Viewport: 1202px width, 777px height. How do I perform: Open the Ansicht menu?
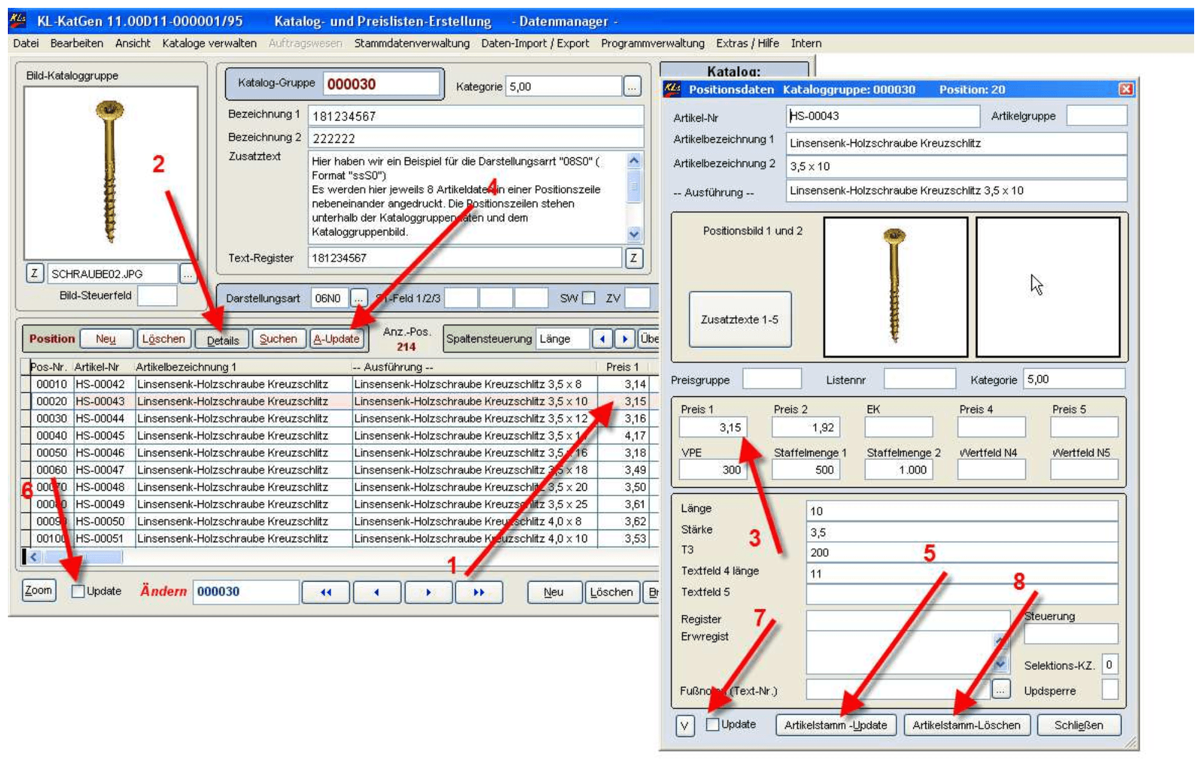(x=133, y=44)
